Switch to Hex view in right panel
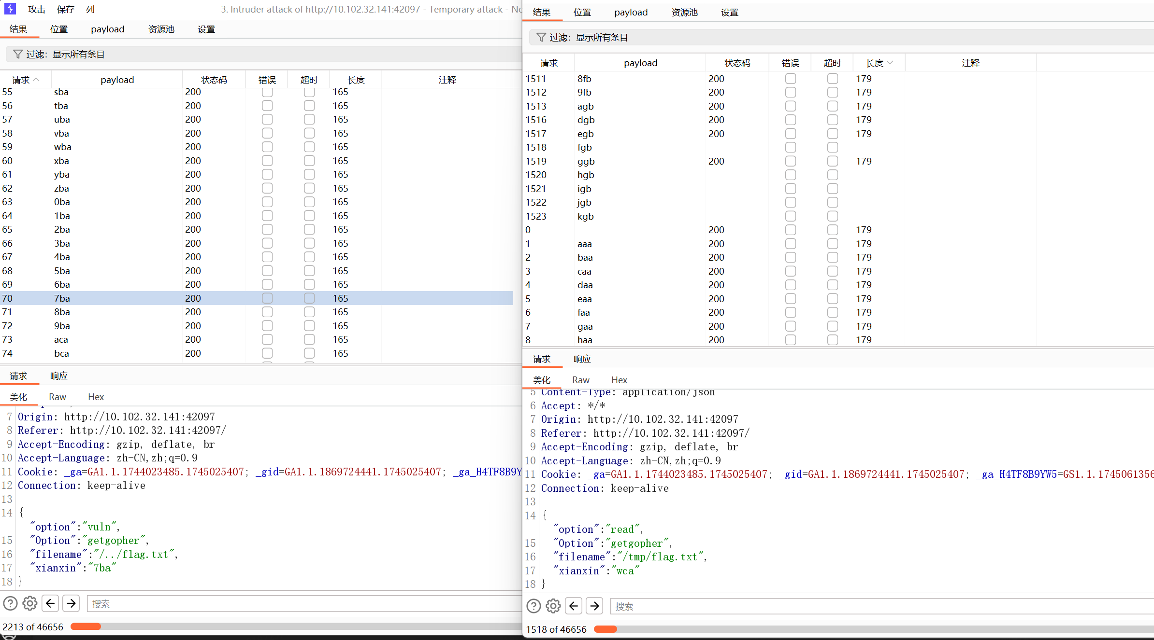 click(619, 380)
